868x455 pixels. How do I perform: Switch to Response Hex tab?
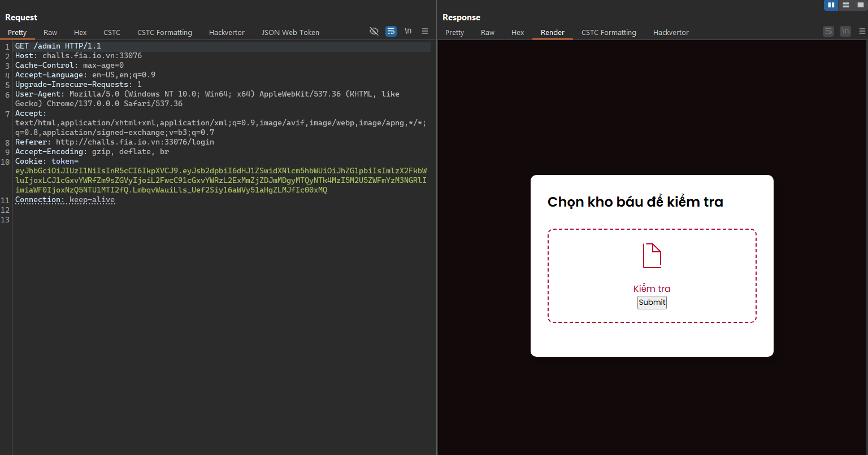518,32
